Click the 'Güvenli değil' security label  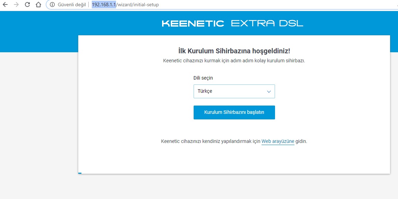click(x=72, y=4)
